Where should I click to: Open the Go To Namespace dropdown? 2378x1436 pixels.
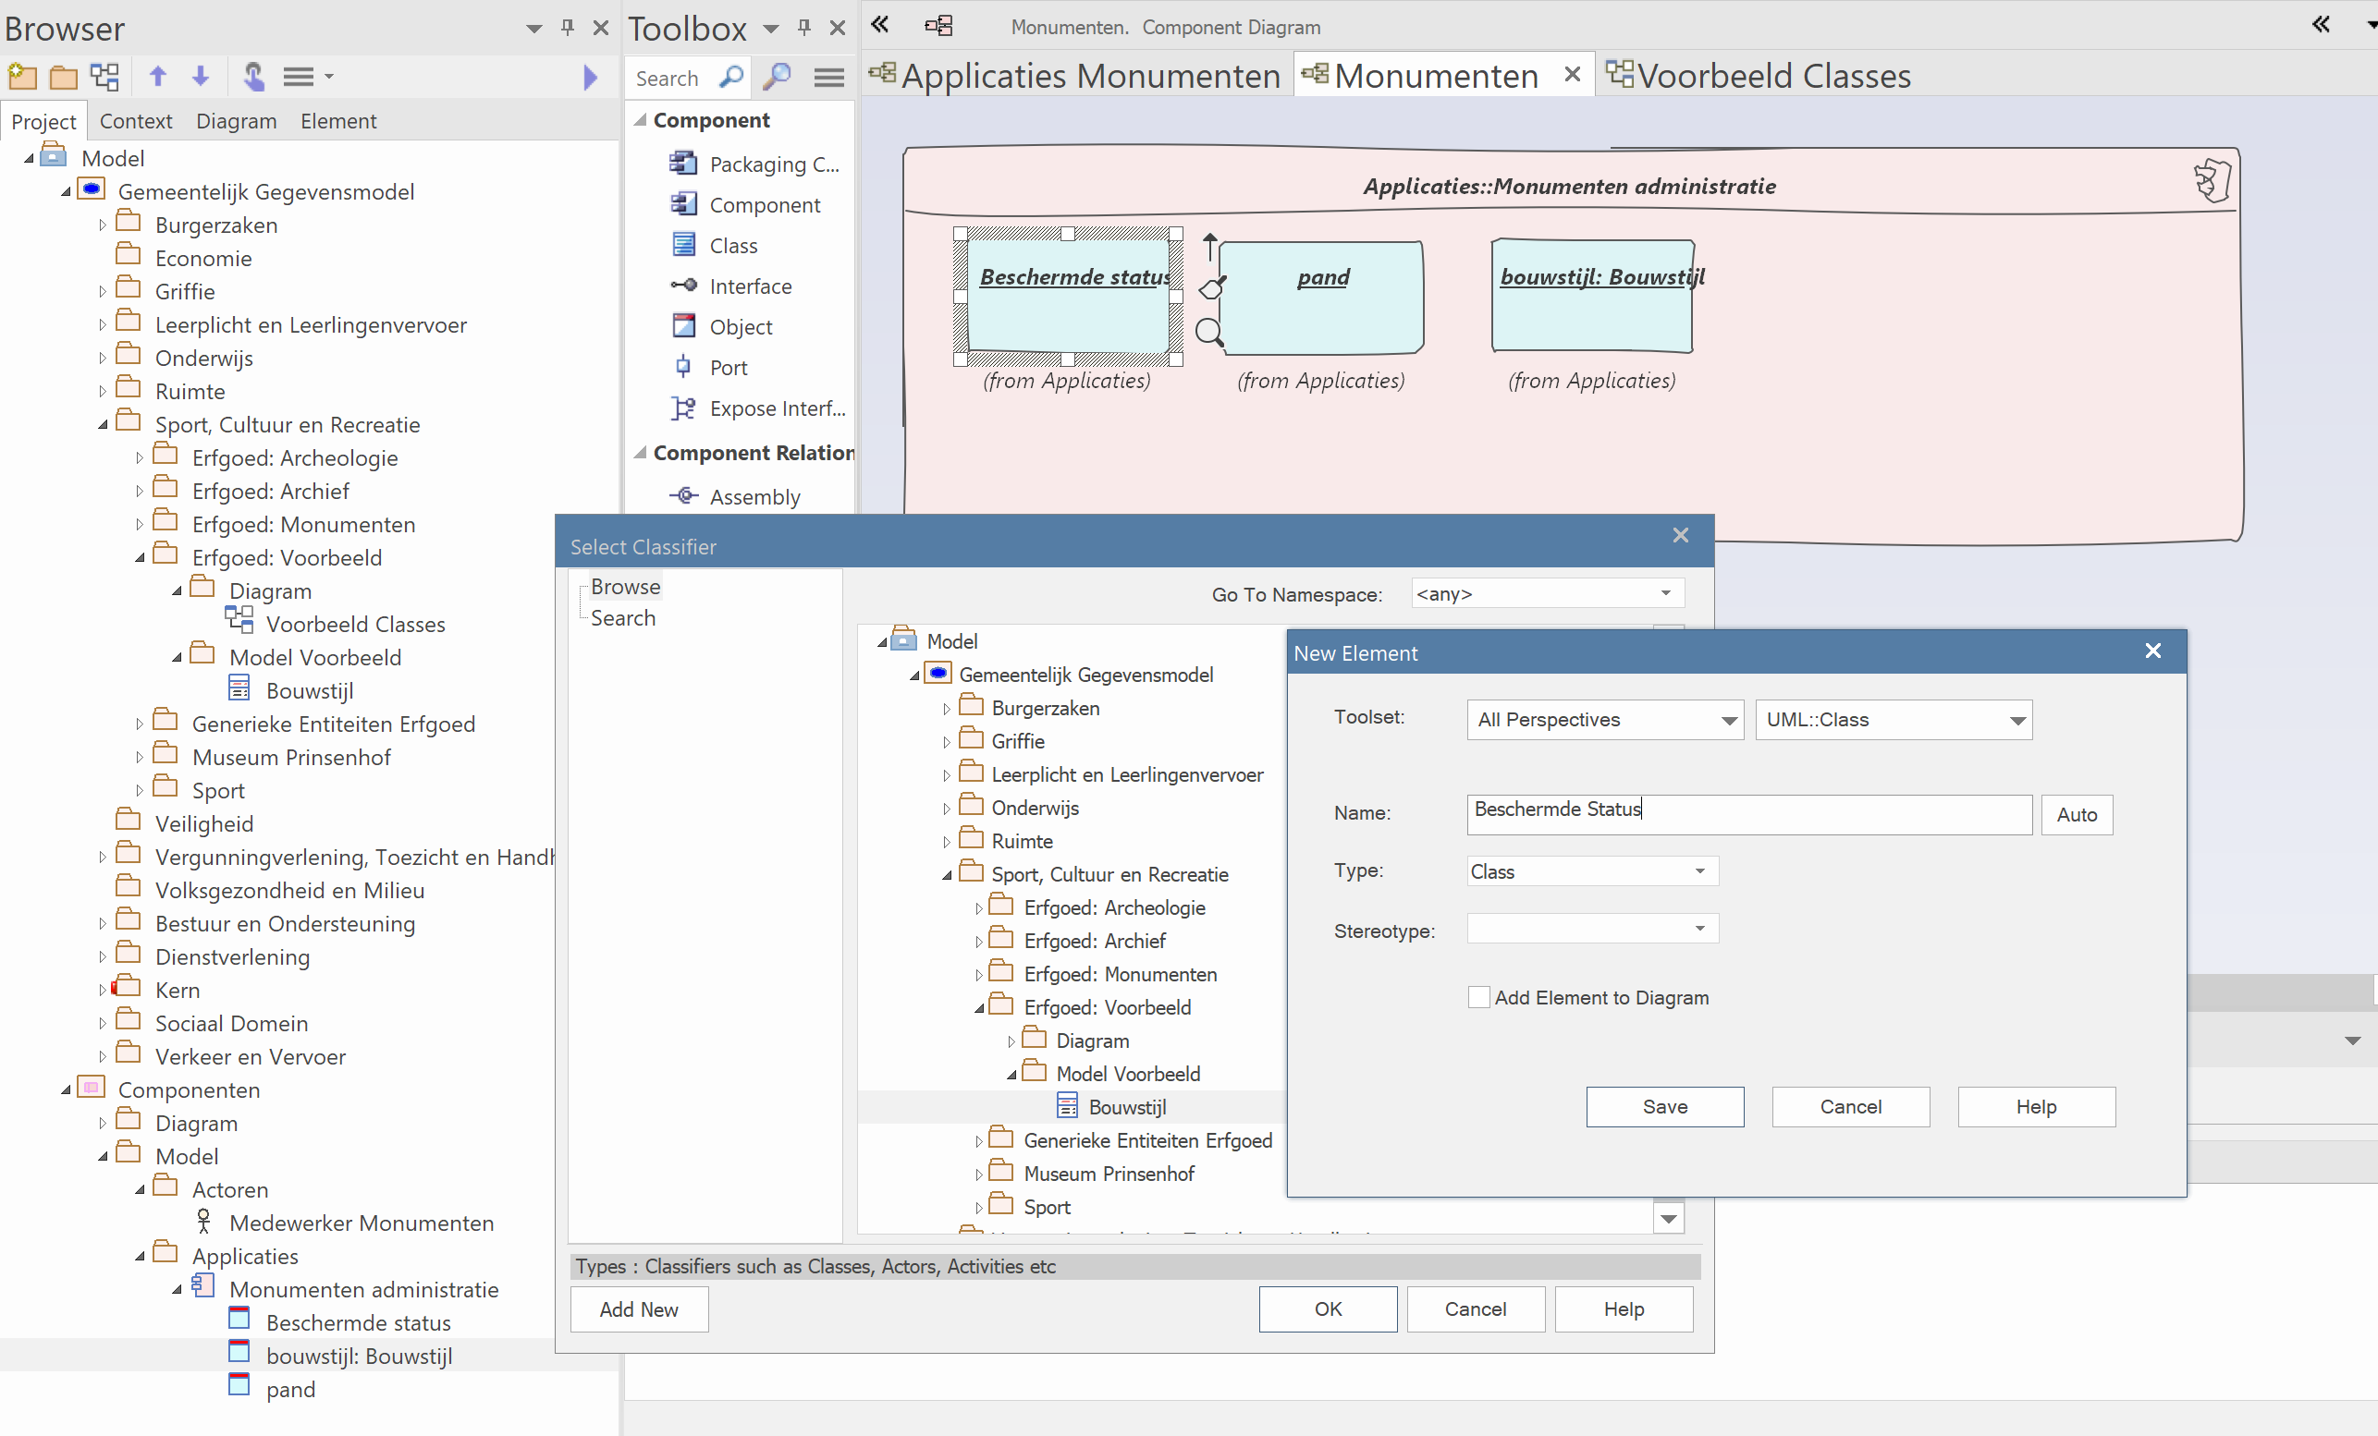coord(1665,593)
